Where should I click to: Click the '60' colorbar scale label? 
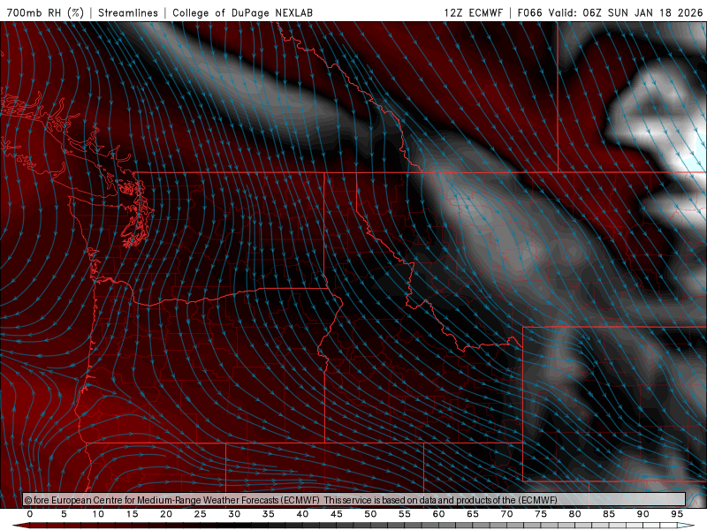pyautogui.click(x=438, y=514)
